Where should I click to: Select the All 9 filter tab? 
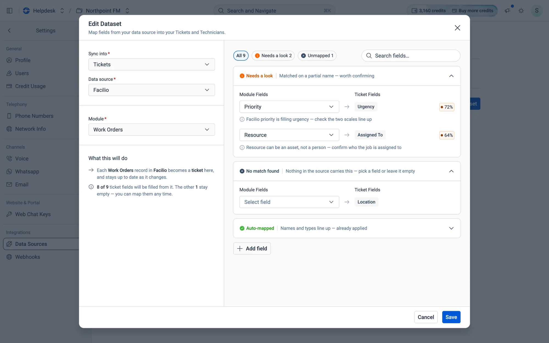pos(241,56)
